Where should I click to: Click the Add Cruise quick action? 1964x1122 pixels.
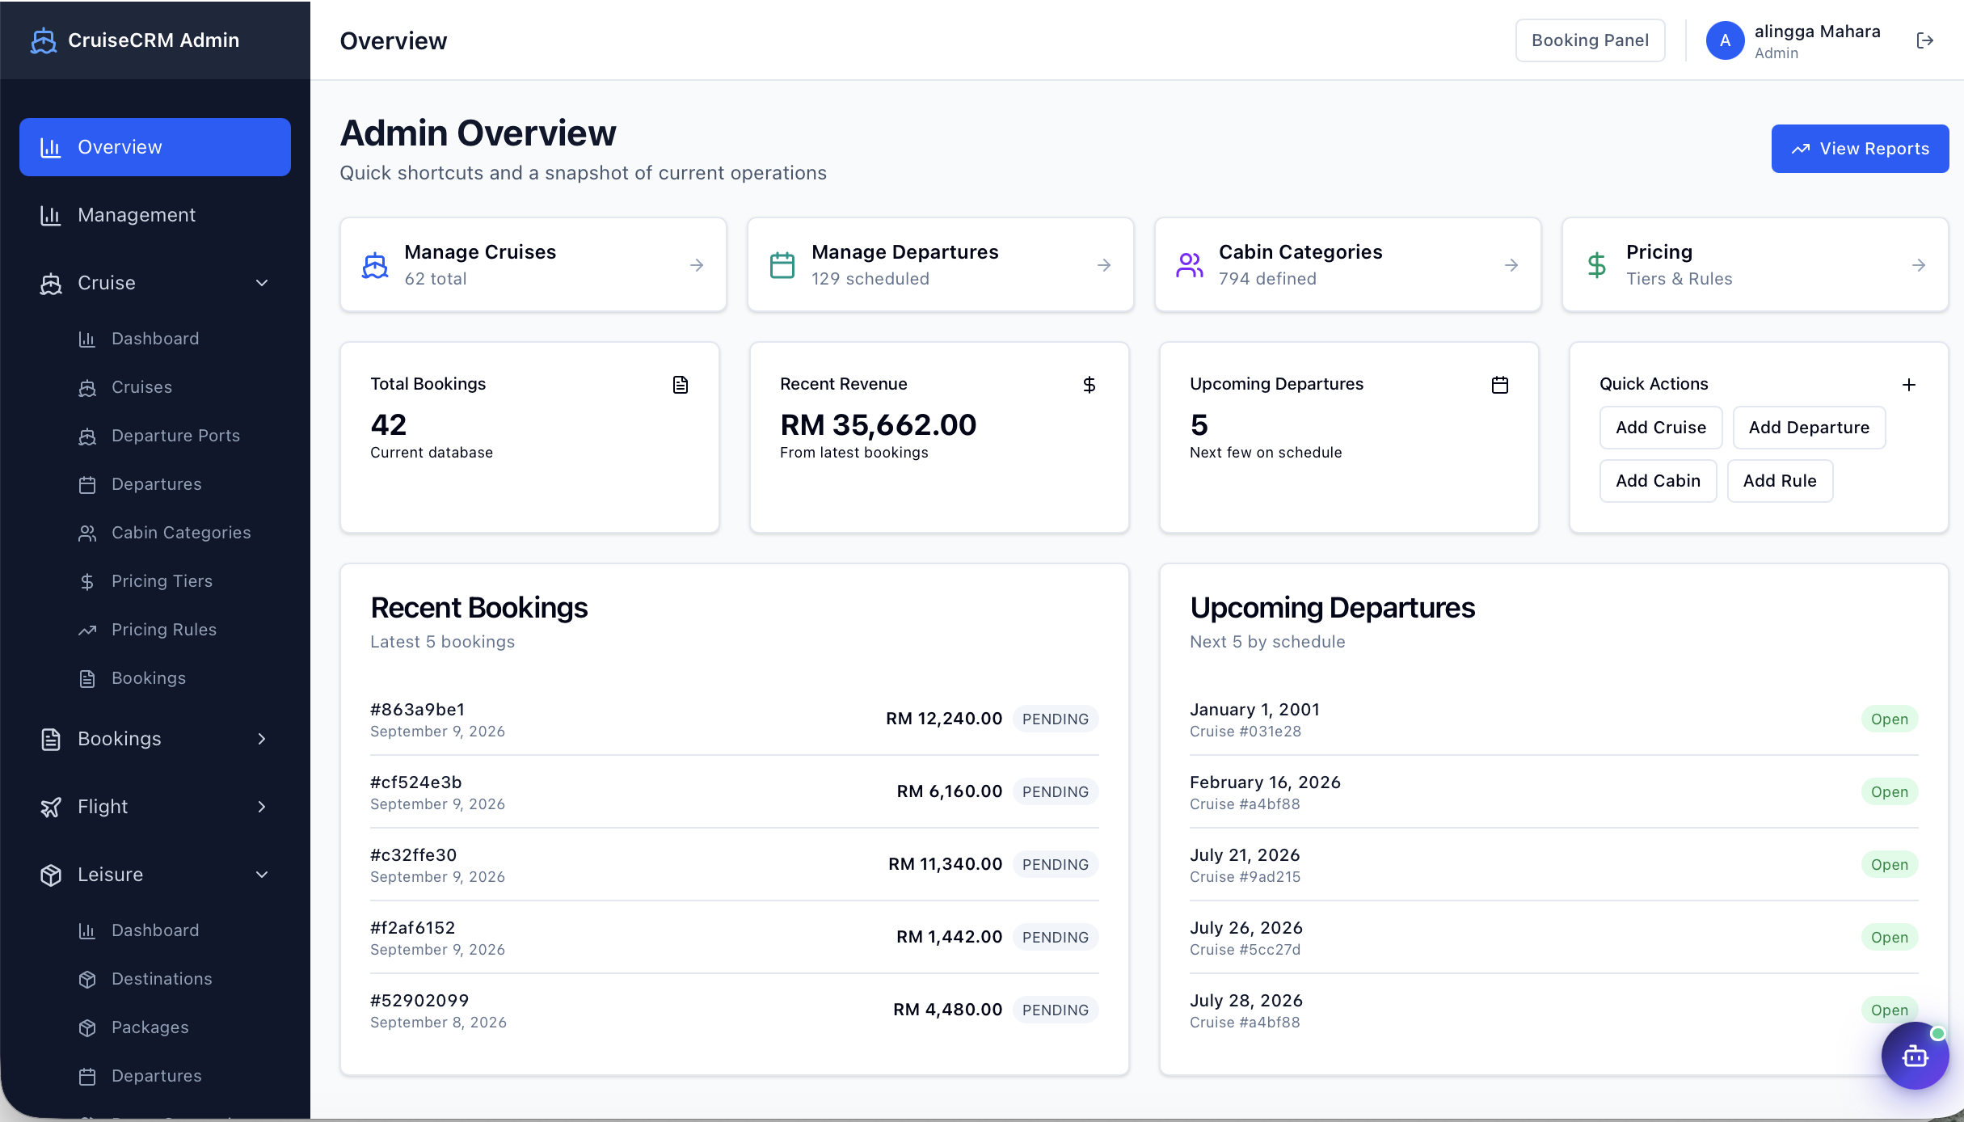click(1661, 428)
